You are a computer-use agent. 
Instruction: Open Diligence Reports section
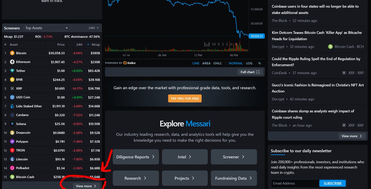(136, 157)
